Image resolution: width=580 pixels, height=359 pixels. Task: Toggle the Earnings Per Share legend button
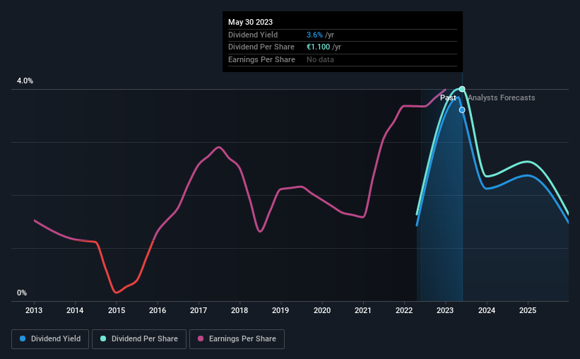tap(237, 339)
